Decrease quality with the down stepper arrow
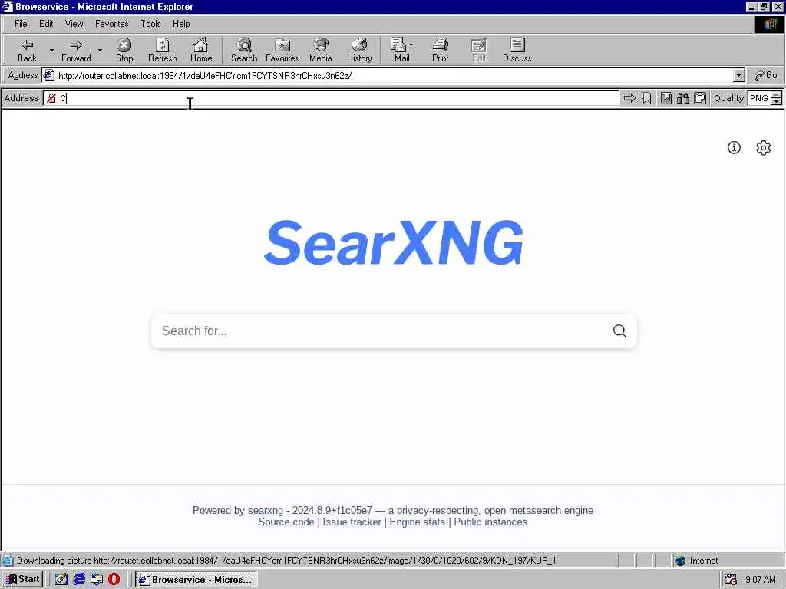786x589 pixels. click(x=777, y=102)
